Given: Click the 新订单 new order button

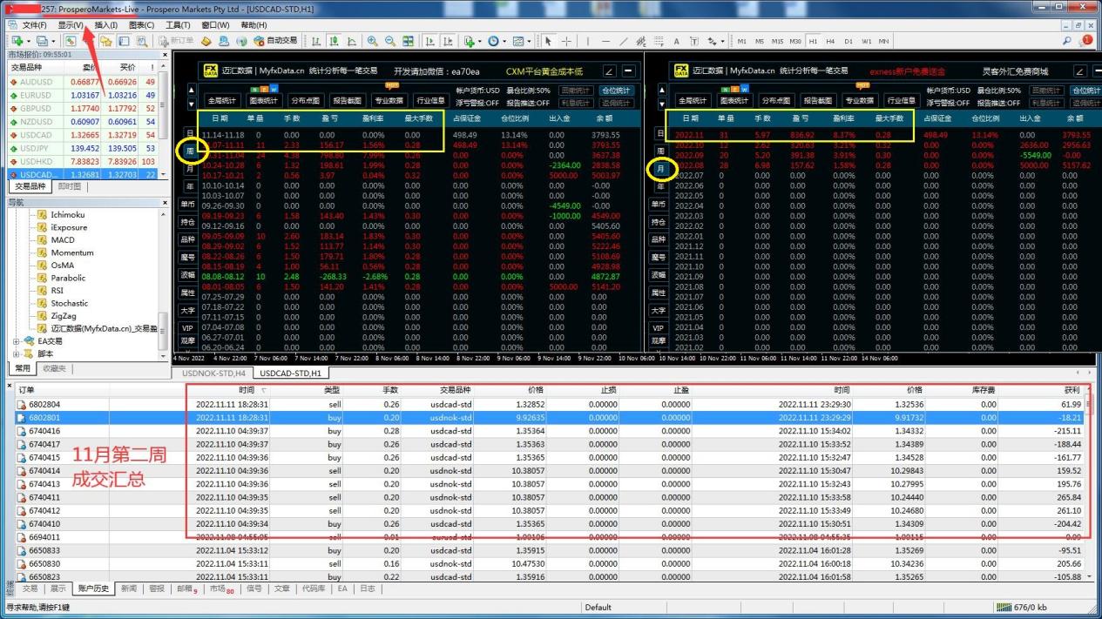Looking at the screenshot, I should click(176, 41).
